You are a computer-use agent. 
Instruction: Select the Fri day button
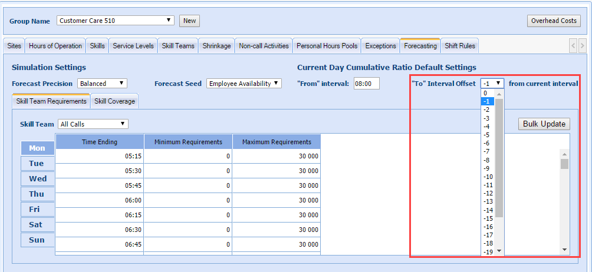click(x=36, y=210)
